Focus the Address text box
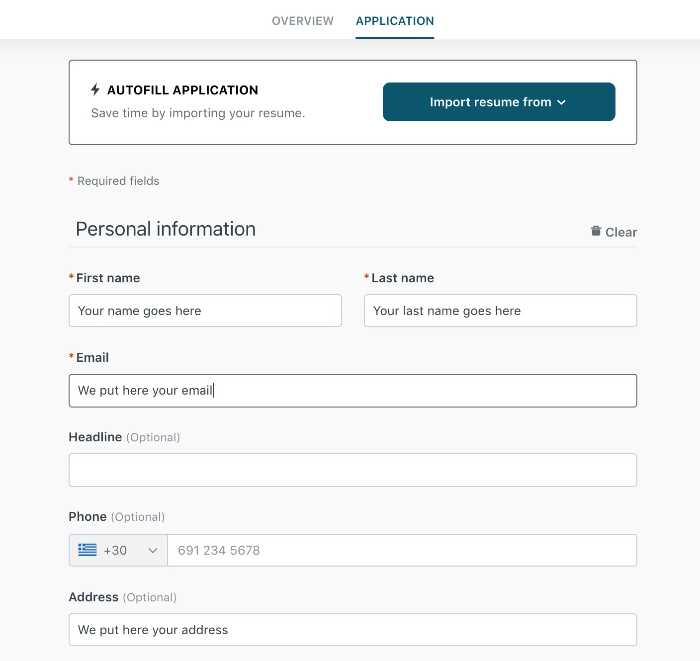The height and width of the screenshot is (661, 700). tap(353, 630)
